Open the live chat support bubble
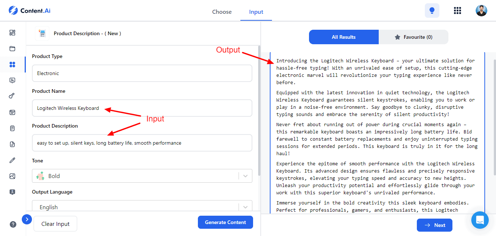The image size is (496, 236). point(480,220)
